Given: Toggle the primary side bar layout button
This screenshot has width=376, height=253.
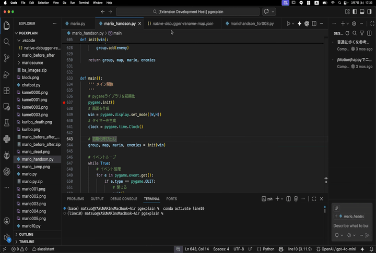Looking at the screenshot, I should point(355,11).
